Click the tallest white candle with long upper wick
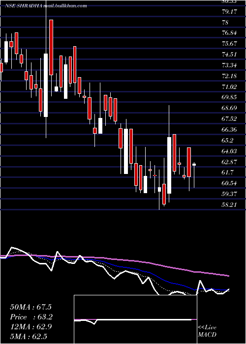The width and height of the screenshot is (246, 344). pos(46,85)
